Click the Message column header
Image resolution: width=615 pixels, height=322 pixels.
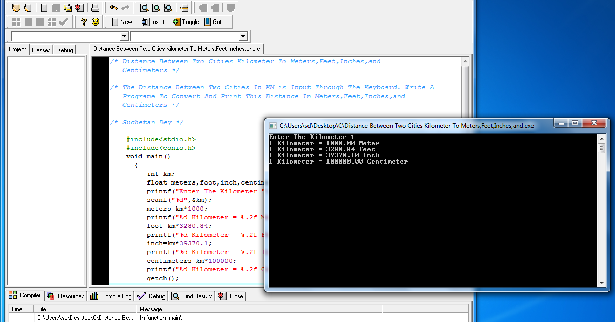point(260,309)
